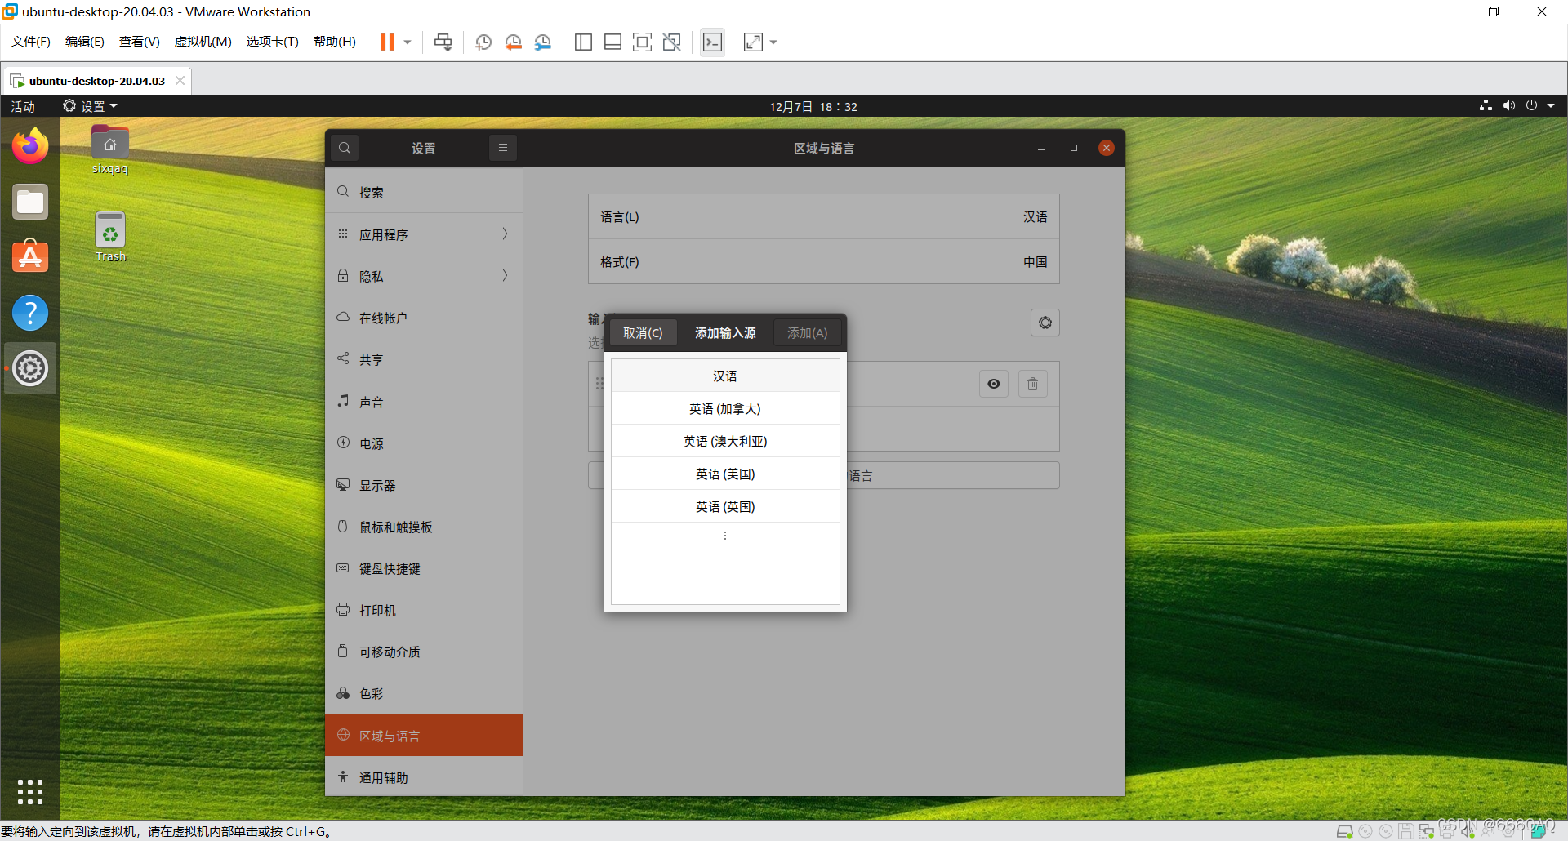Open Ubuntu Software from the dock

point(30,256)
